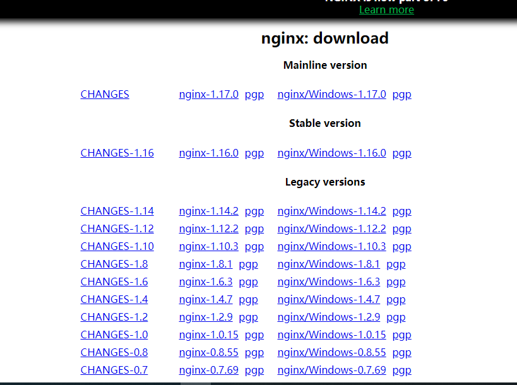The image size is (517, 385).
Task: Download nginx/Windows-1.0.15
Action: pos(331,335)
